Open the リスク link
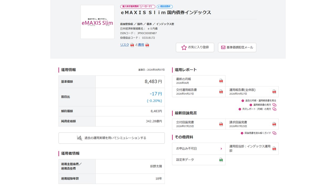 click(125, 45)
